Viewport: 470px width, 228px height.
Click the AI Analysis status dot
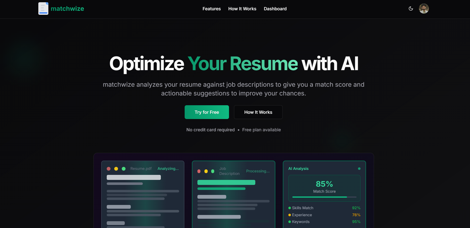359,169
